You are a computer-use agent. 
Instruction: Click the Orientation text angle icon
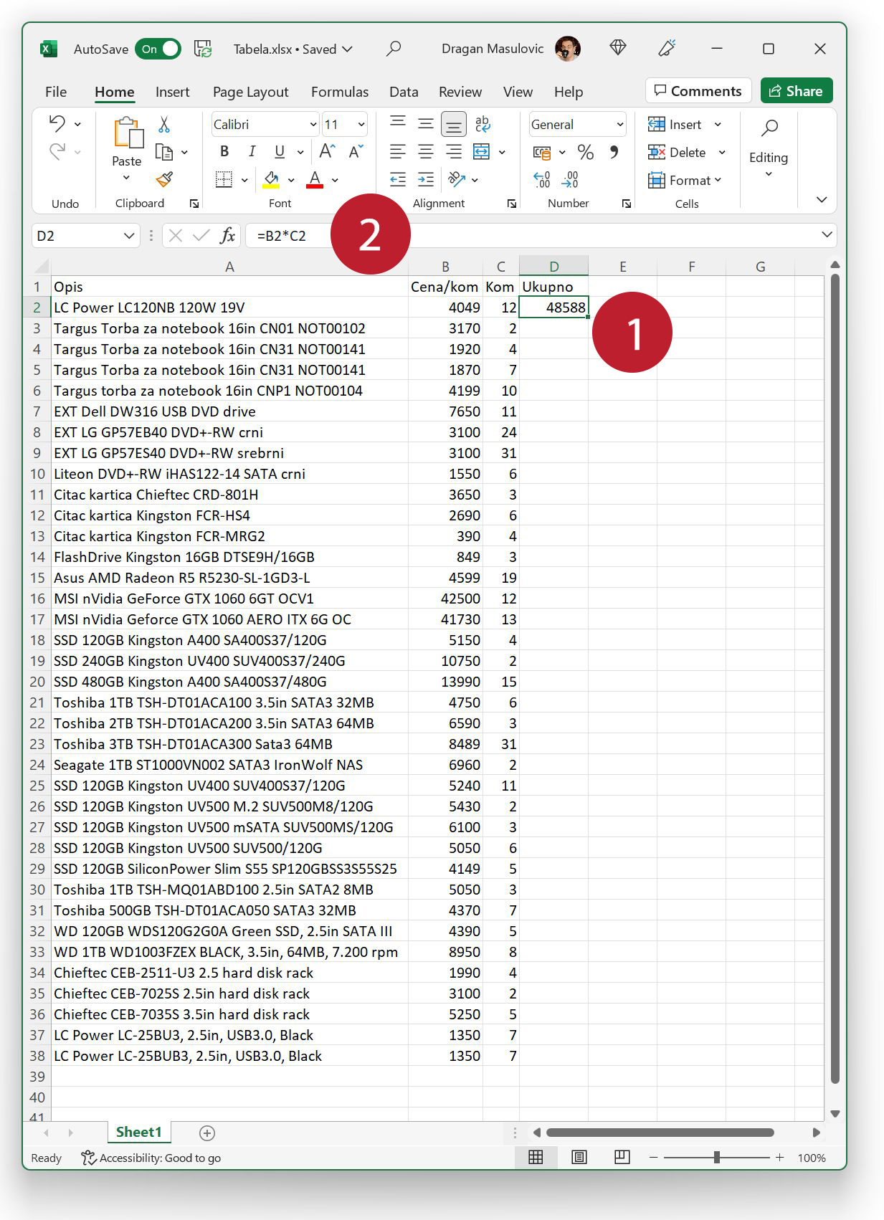point(456,179)
